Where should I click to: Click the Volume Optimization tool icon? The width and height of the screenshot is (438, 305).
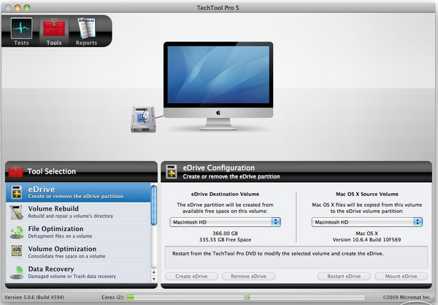tap(18, 253)
